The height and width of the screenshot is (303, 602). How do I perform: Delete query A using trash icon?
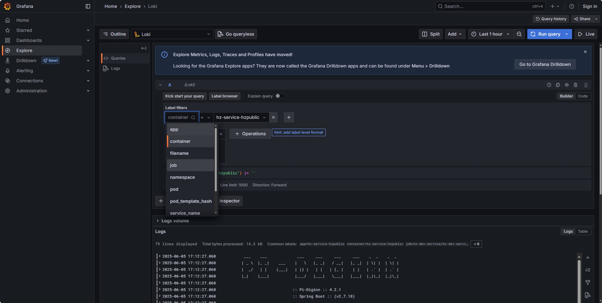pyautogui.click(x=576, y=85)
